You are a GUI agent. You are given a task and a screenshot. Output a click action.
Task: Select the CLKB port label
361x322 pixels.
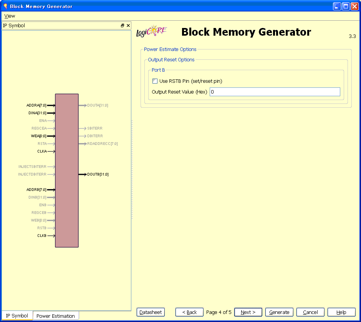click(42, 236)
